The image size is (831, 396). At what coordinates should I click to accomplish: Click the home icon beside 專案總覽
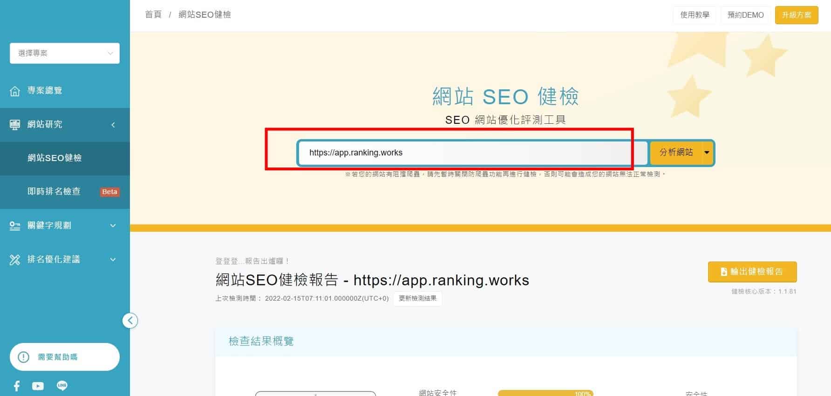[15, 91]
